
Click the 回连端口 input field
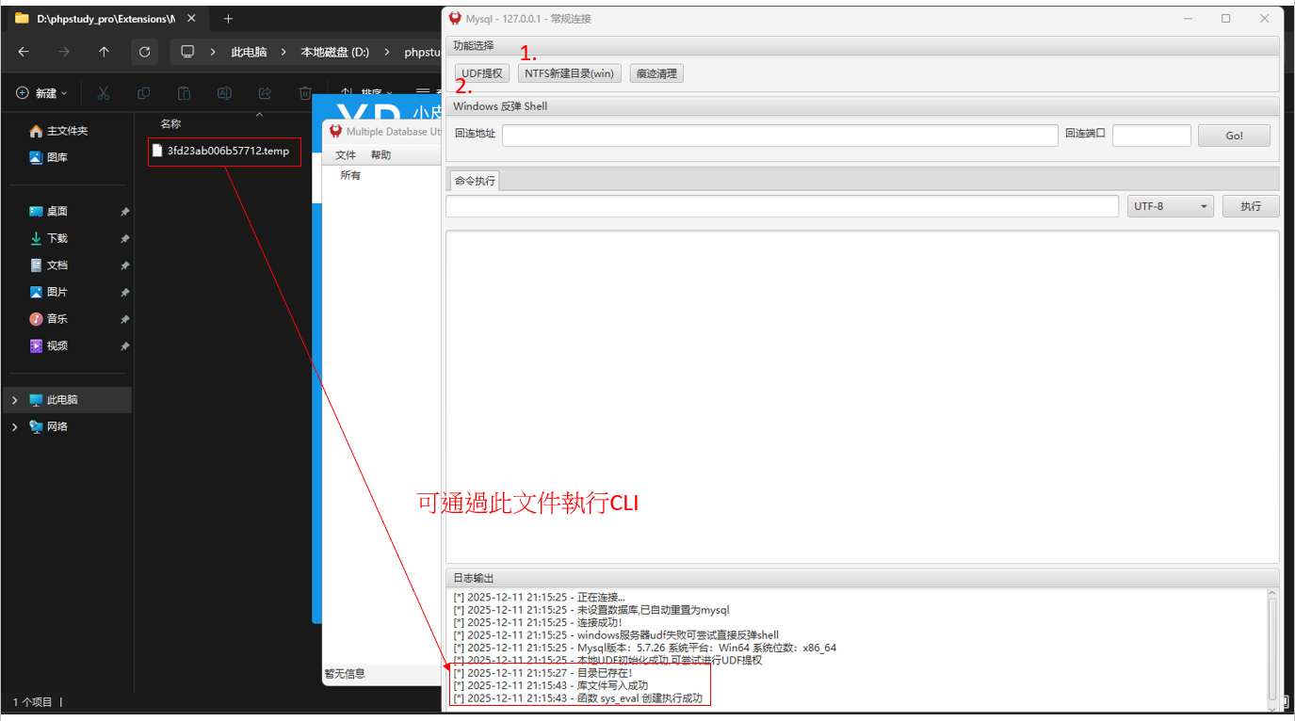coord(1152,136)
